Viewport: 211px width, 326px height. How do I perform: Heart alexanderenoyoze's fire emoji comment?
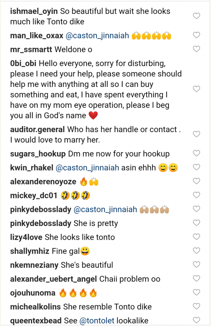click(x=197, y=181)
